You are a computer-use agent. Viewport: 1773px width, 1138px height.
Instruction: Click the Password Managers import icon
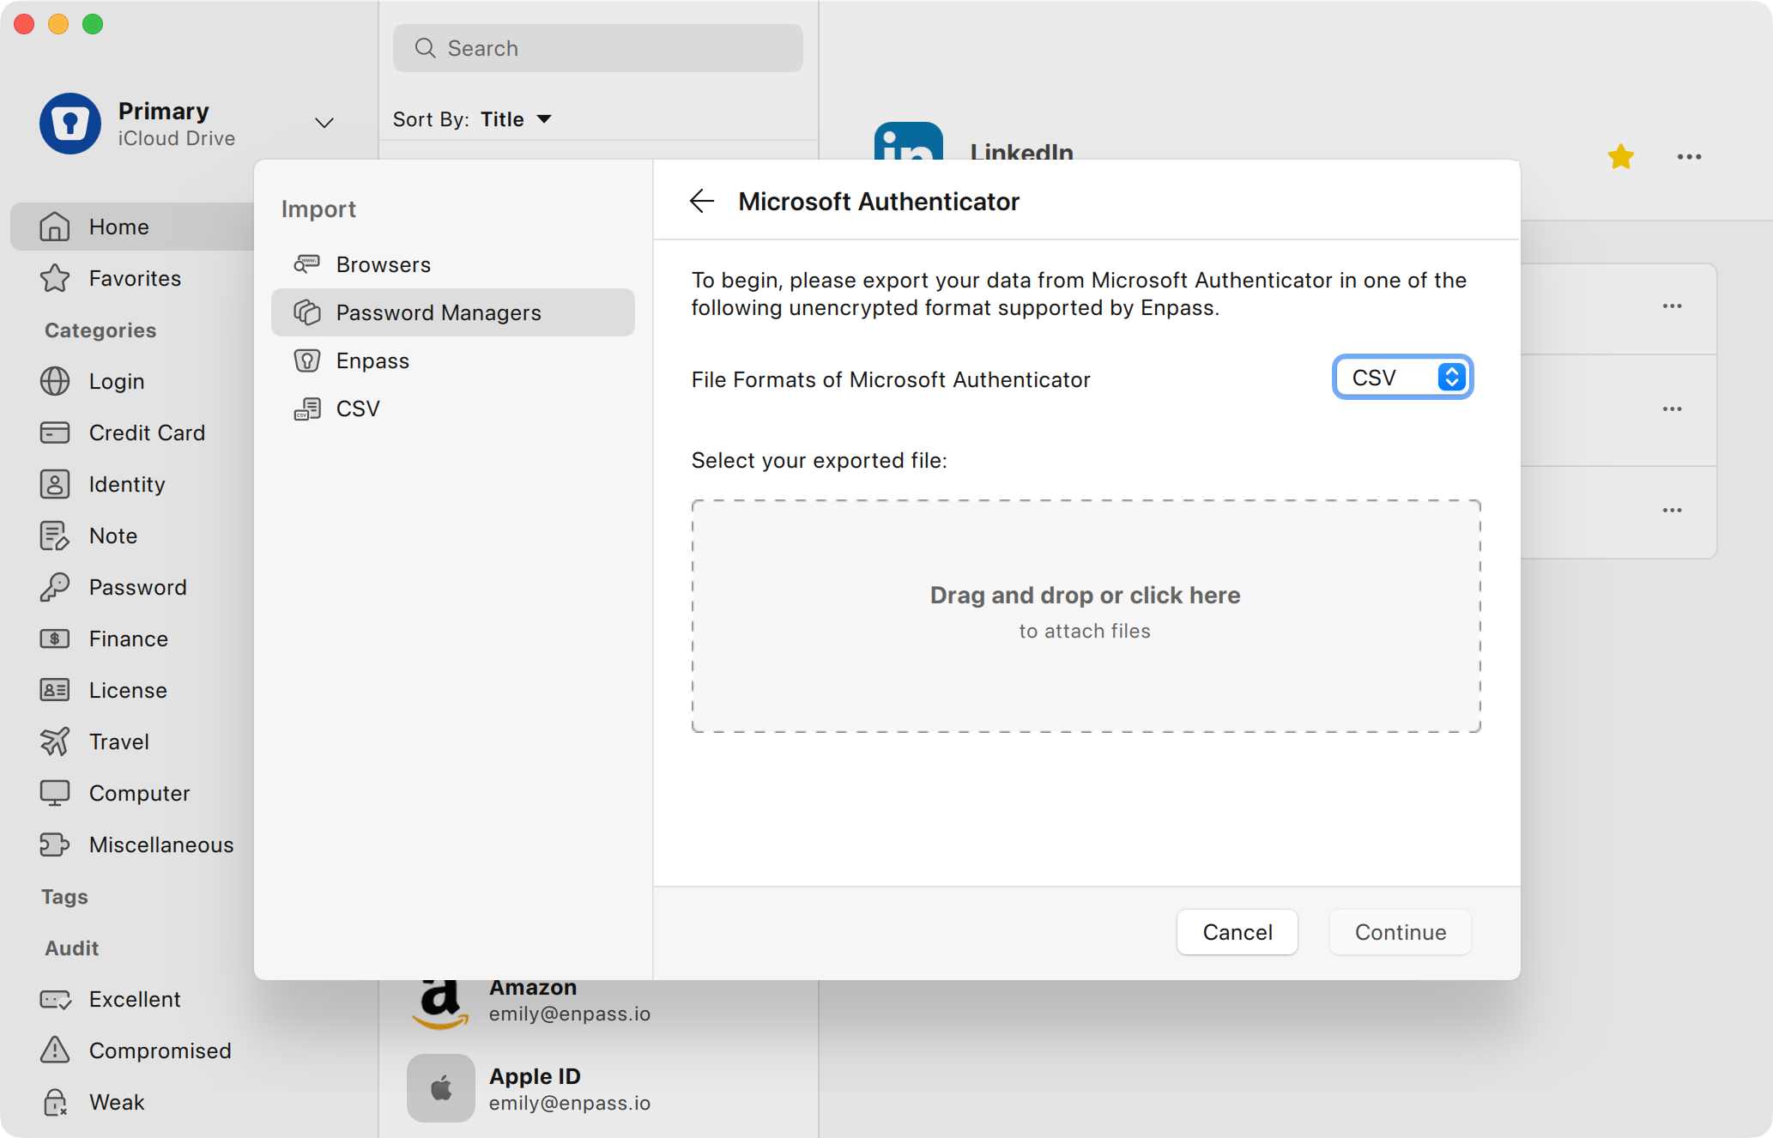(x=306, y=312)
